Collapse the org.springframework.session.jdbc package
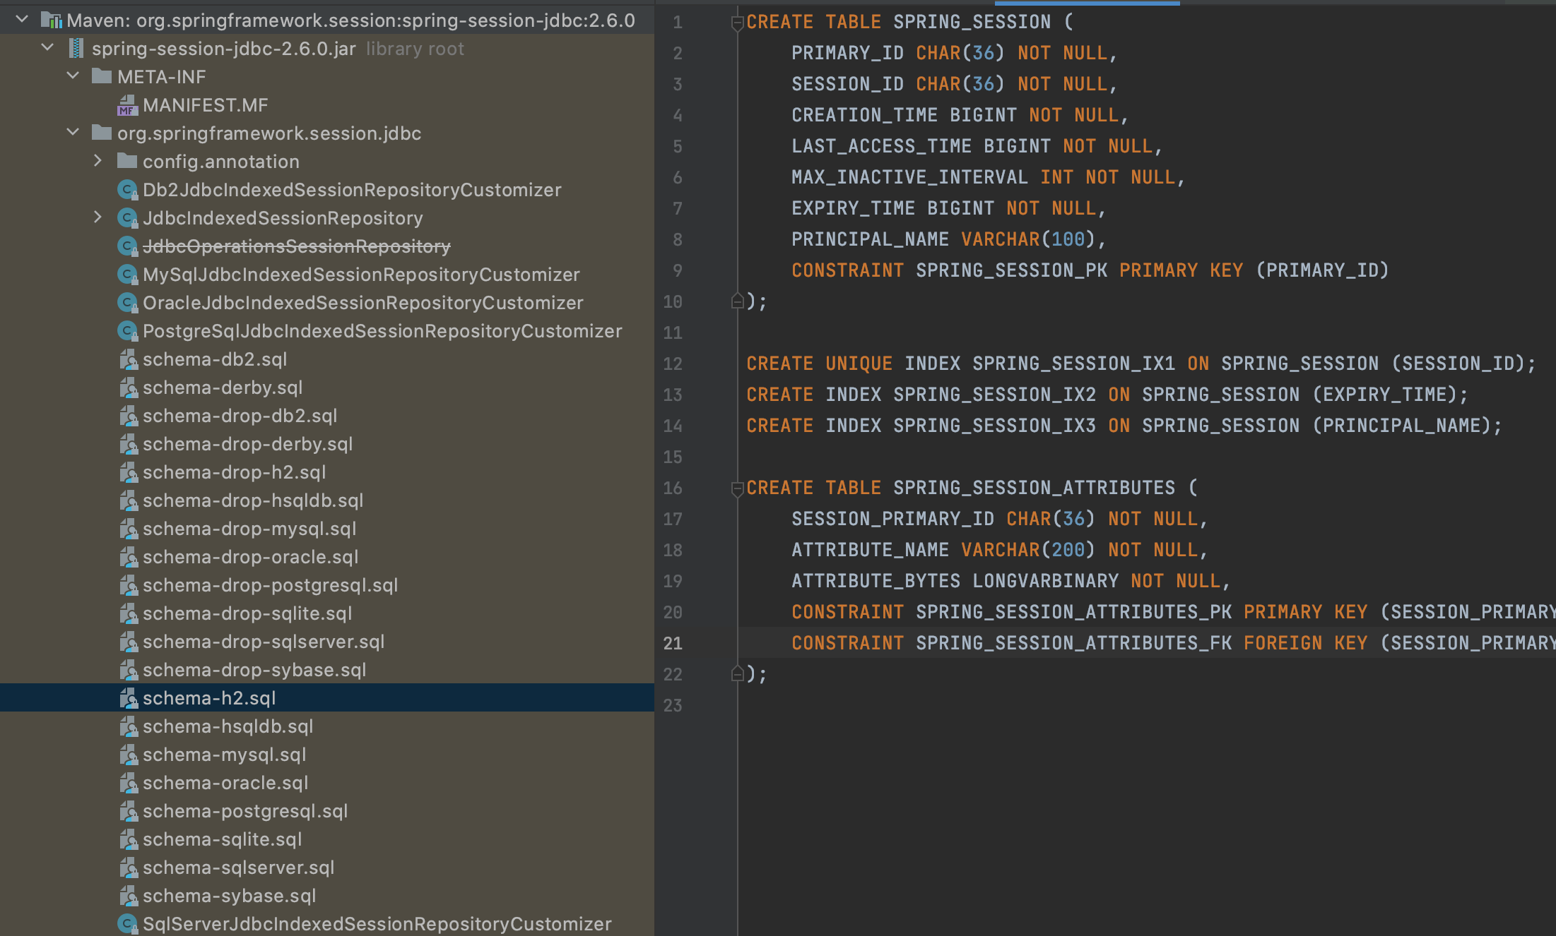The image size is (1556, 936). pos(73,132)
